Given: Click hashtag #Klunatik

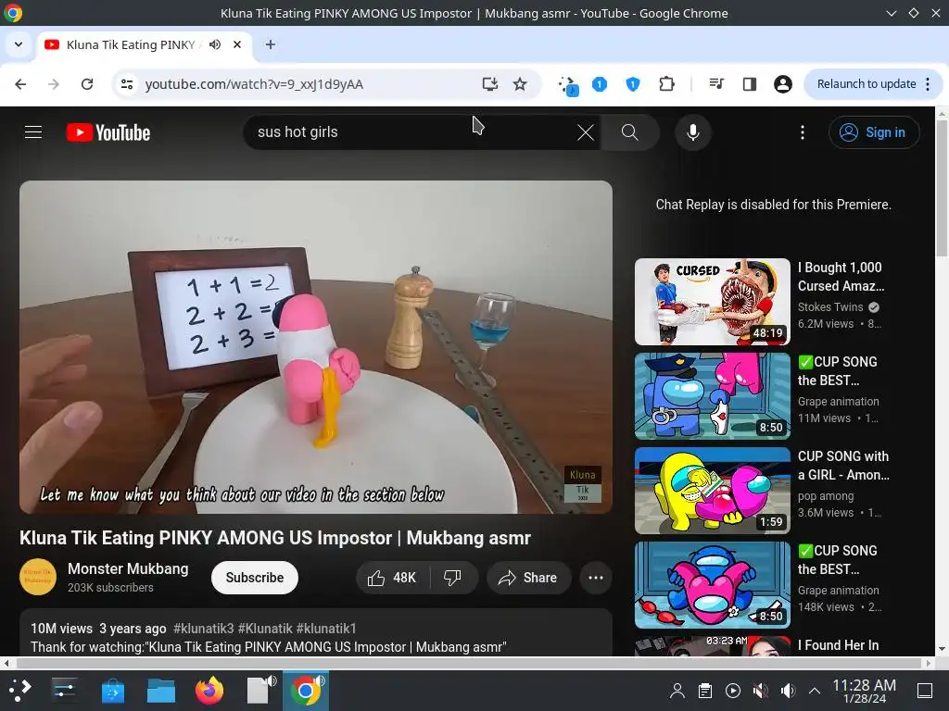Looking at the screenshot, I should pyautogui.click(x=265, y=629).
